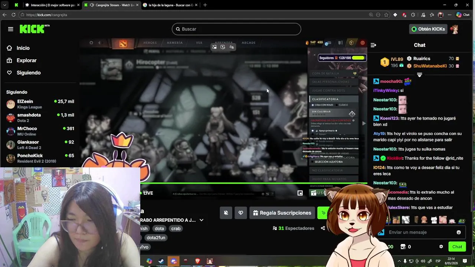
Task: Select ARMERÍA tab in Dota stream
Action: (x=175, y=43)
